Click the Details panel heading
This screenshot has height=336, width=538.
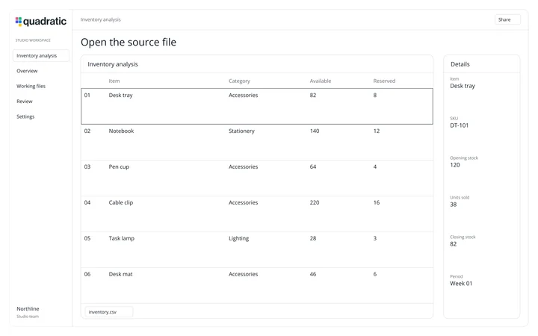(460, 64)
